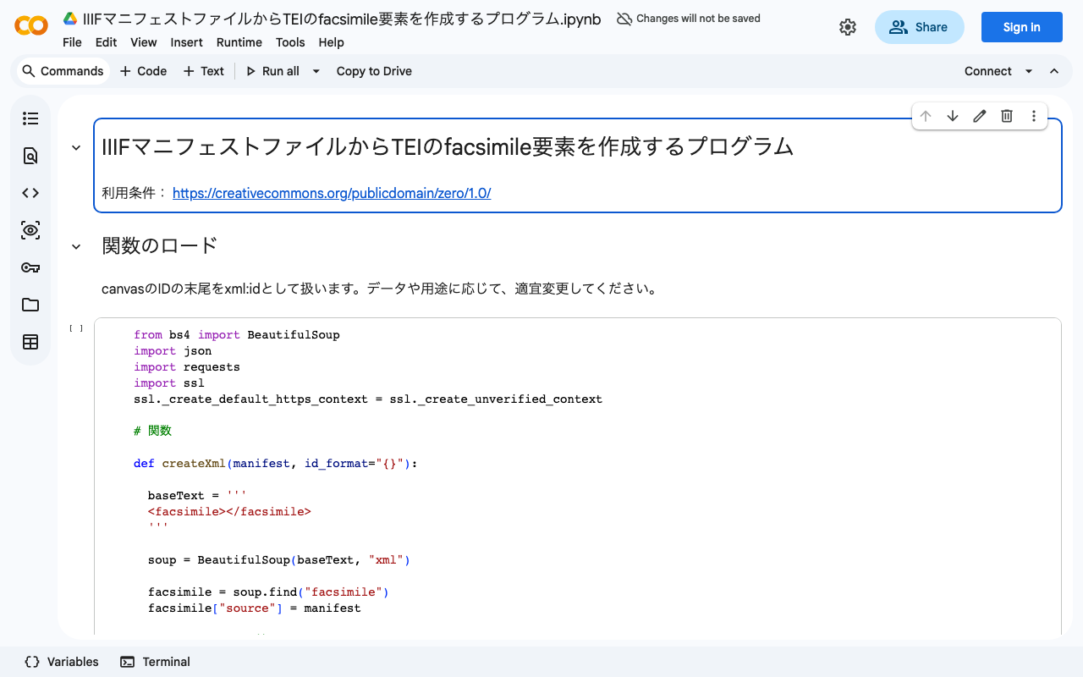Open the Terminal panel in status bar

tap(156, 662)
